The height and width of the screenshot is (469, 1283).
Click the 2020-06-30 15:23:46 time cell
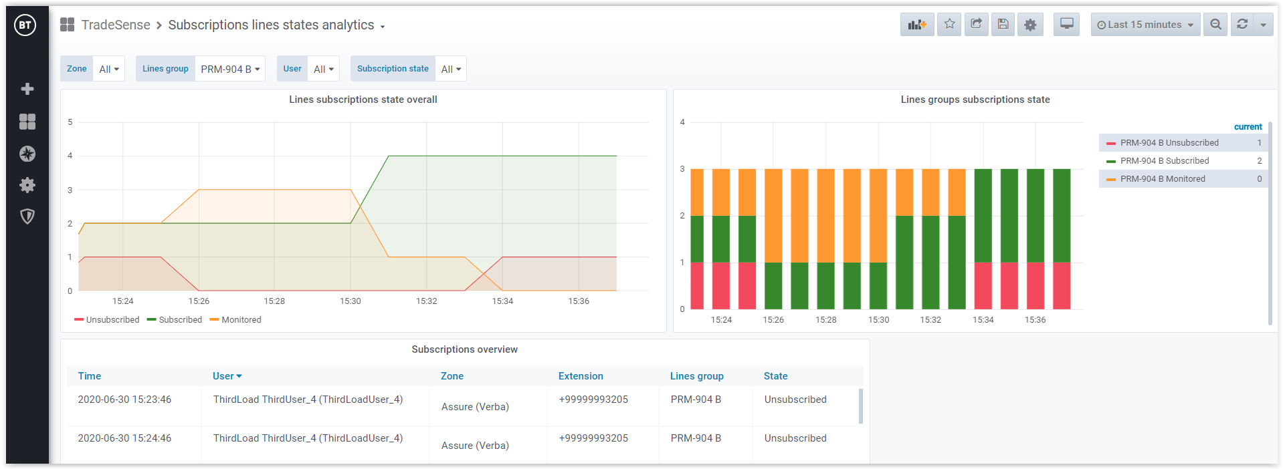[124, 400]
